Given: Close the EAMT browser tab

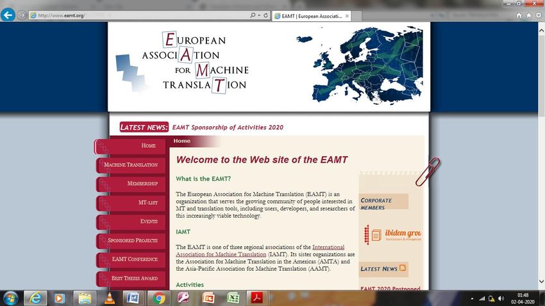Looking at the screenshot, I should pyautogui.click(x=347, y=16).
